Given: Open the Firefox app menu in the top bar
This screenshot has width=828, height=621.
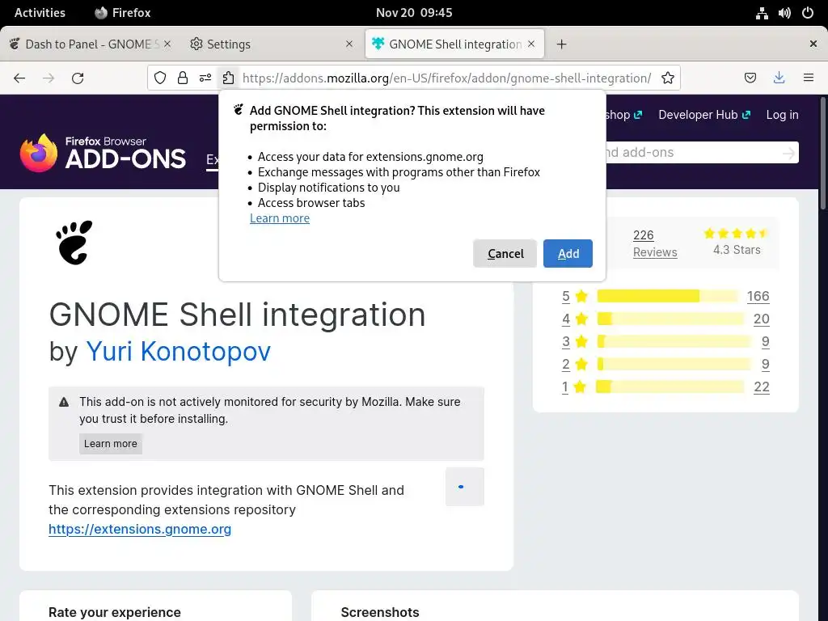Looking at the screenshot, I should point(123,13).
